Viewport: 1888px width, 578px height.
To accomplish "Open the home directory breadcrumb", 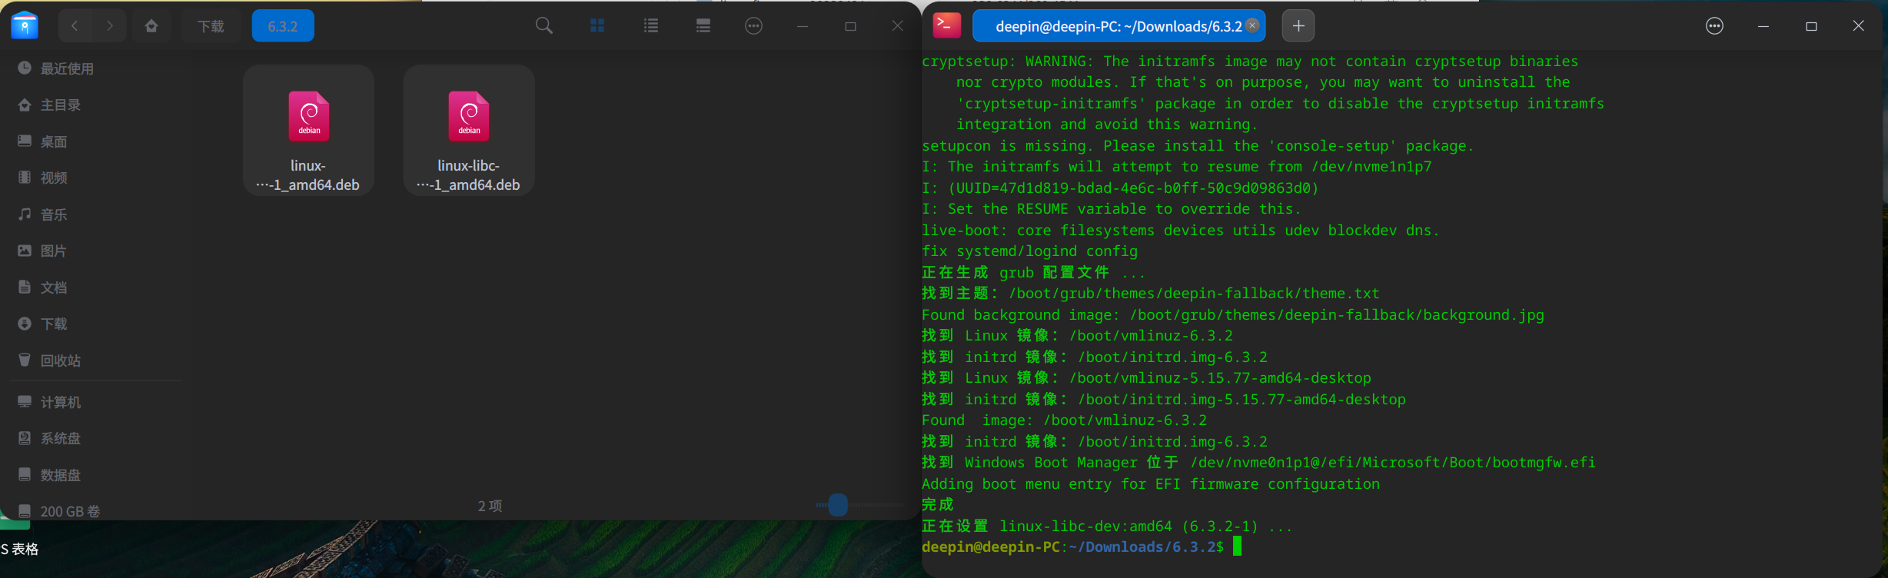I will [x=151, y=26].
